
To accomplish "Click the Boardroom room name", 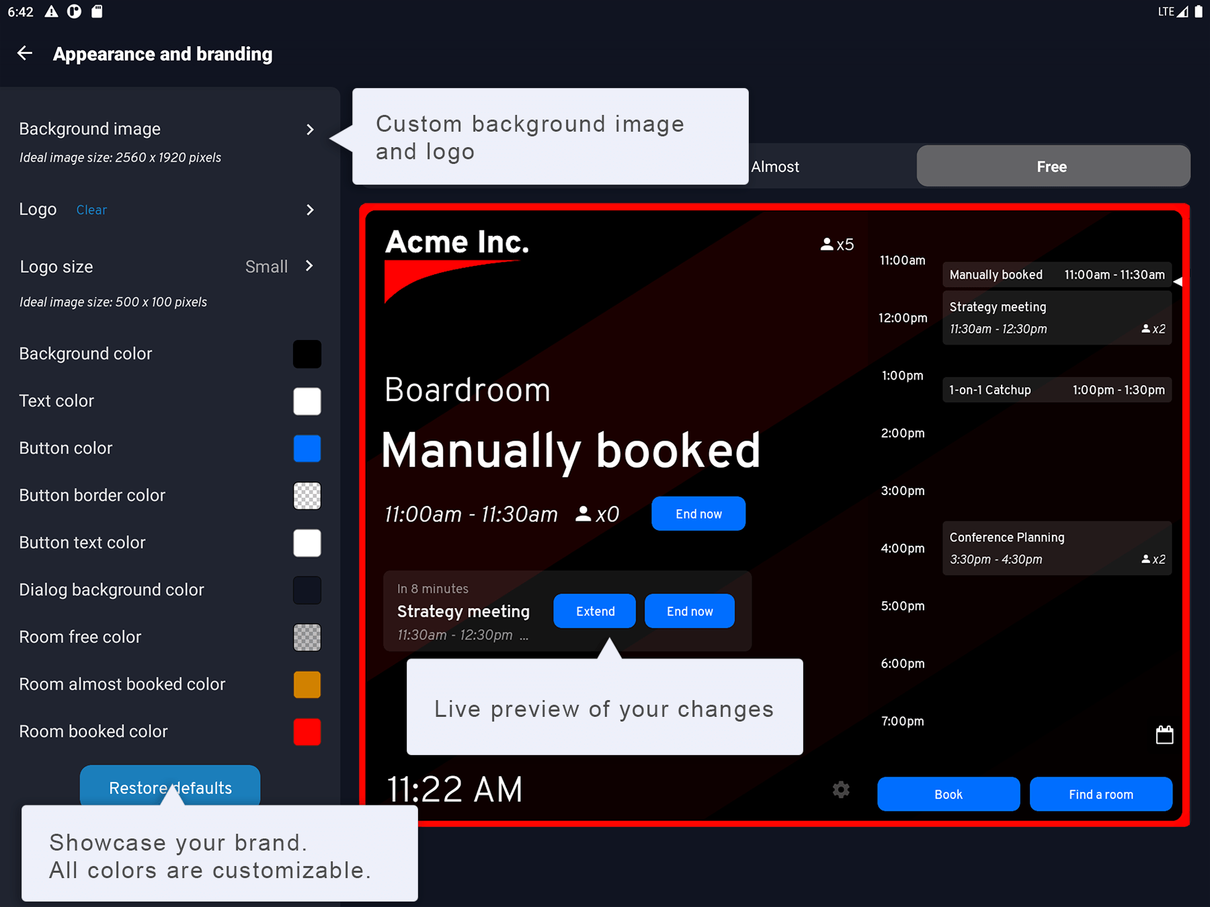I will [x=468, y=390].
